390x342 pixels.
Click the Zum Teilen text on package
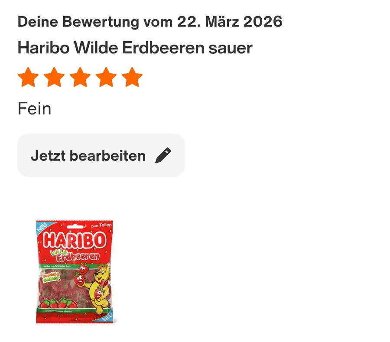point(101,225)
